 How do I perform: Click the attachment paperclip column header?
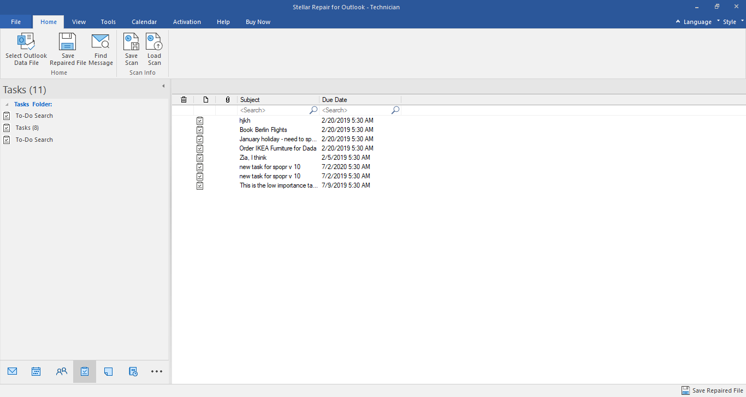click(x=227, y=100)
